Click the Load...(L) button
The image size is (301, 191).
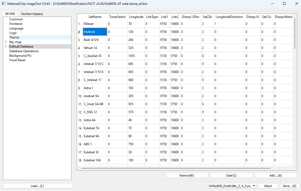37,186
